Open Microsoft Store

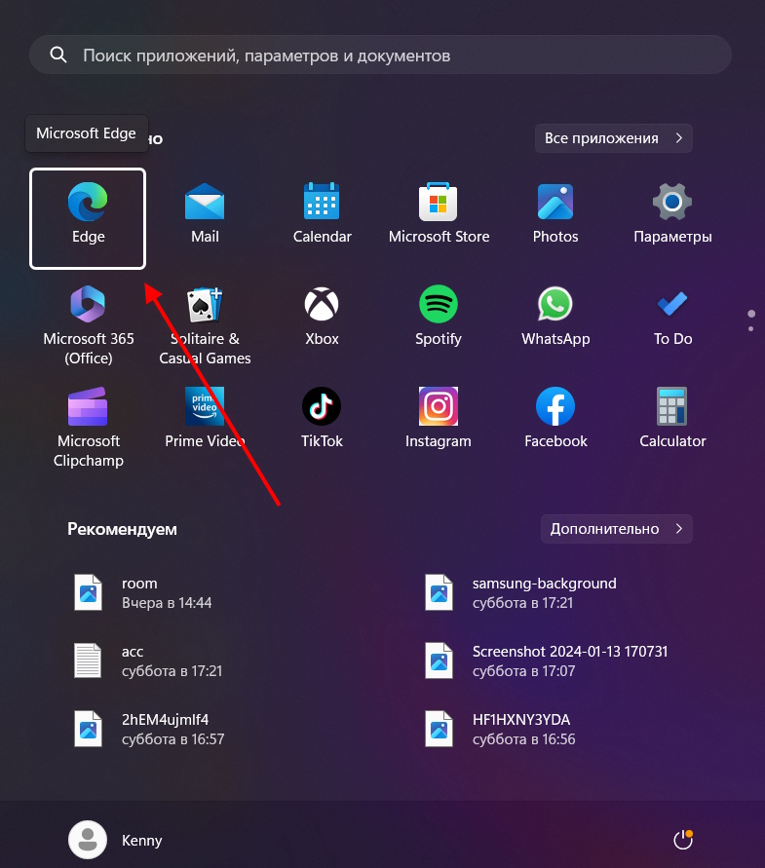(x=439, y=213)
